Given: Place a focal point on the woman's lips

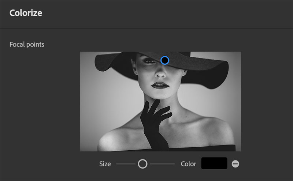Looking at the screenshot, I should (x=159, y=85).
